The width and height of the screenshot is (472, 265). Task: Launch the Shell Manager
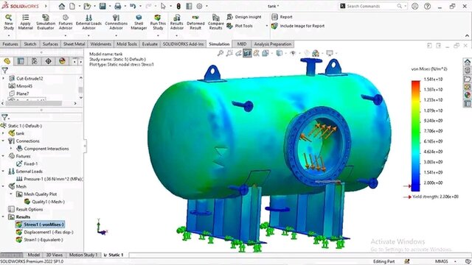[139, 22]
